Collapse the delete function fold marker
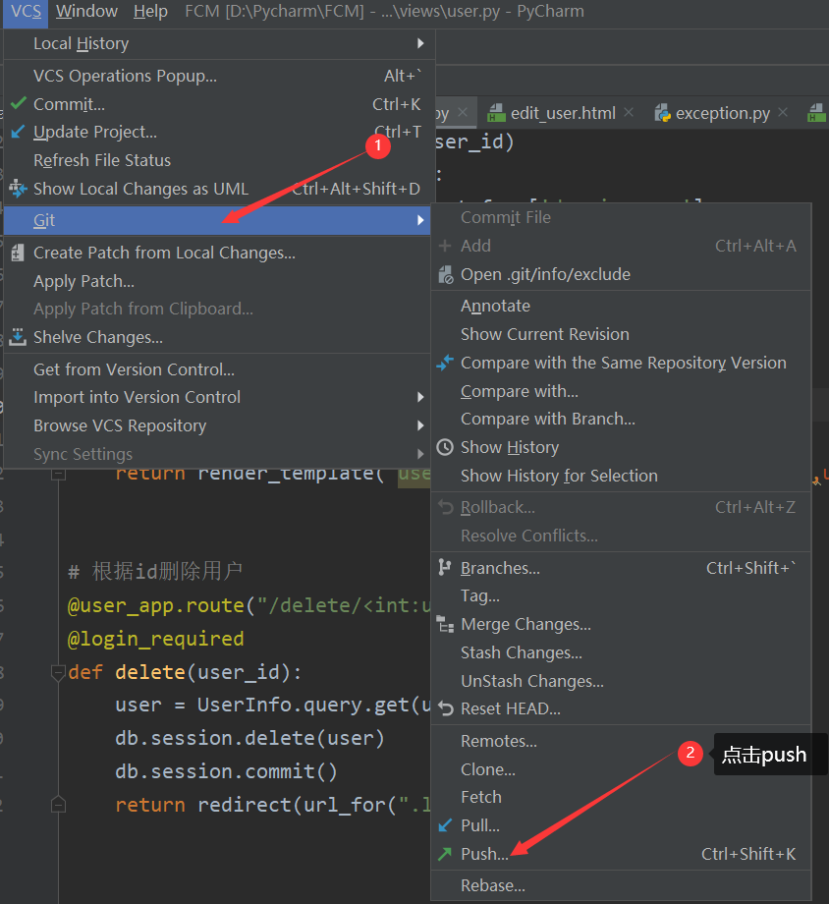This screenshot has width=829, height=904. click(x=58, y=672)
